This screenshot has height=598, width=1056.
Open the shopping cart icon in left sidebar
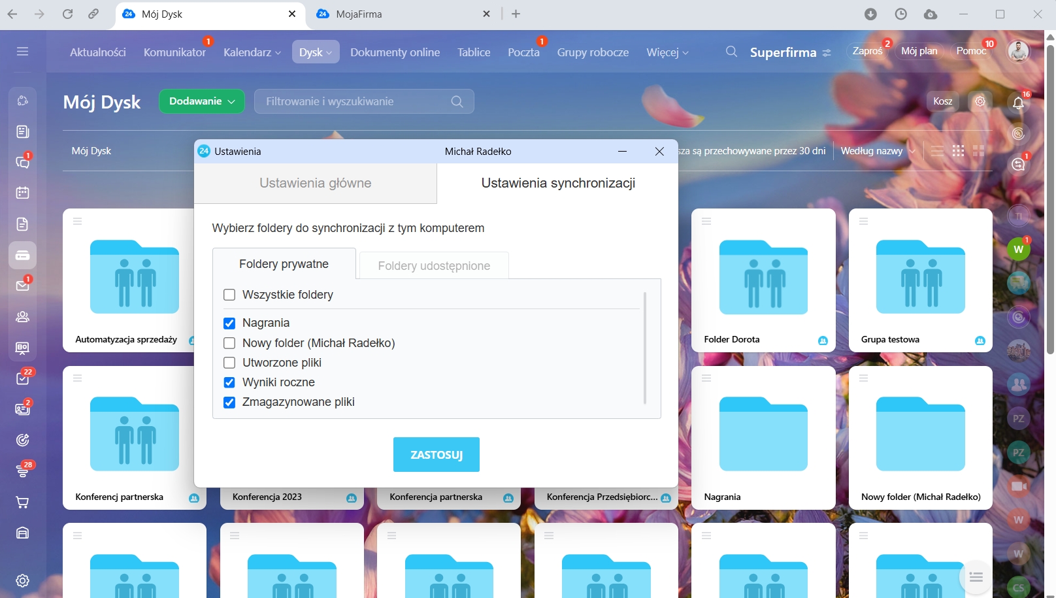[23, 503]
